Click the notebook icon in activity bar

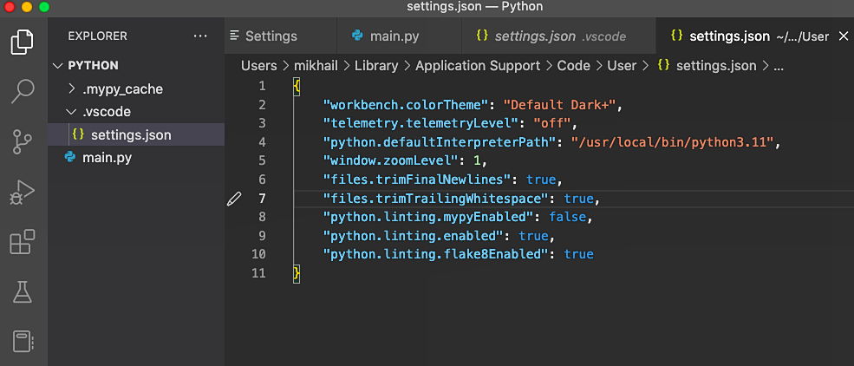point(23,341)
